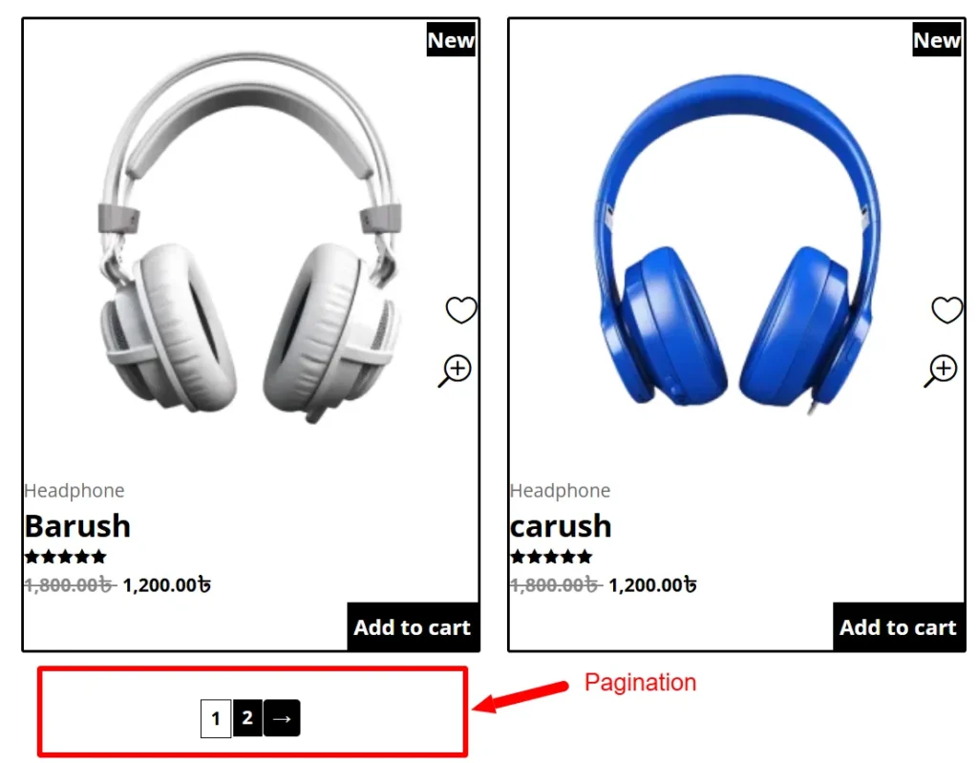Open quick view magnifier on Barush
This screenshot has height=763, width=978.
point(455,371)
